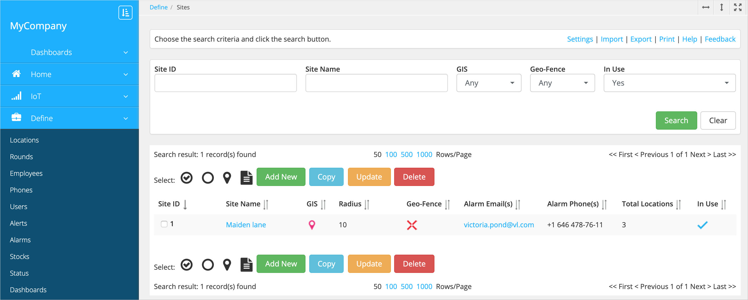Open the Maiden lane site link
Image resolution: width=748 pixels, height=300 pixels.
(x=246, y=225)
